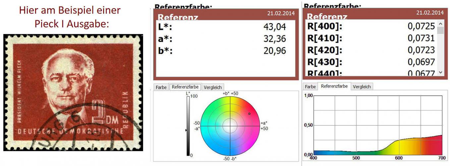Click the down arrow of the R-values scrollbar
Image resolution: width=450 pixels, height=166 pixels.
point(440,72)
